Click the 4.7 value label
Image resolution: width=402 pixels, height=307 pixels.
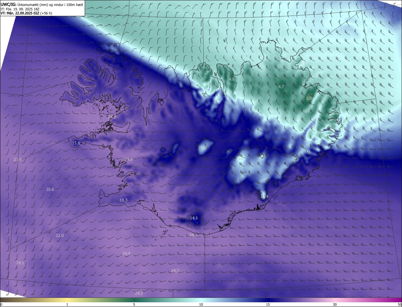point(281,87)
